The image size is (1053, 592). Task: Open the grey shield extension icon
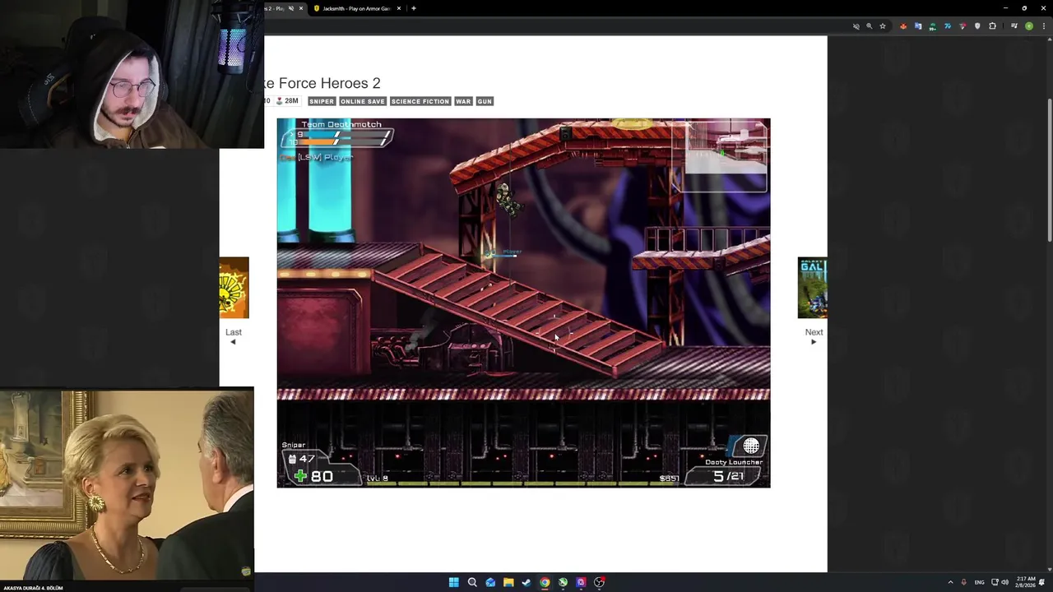click(x=977, y=26)
